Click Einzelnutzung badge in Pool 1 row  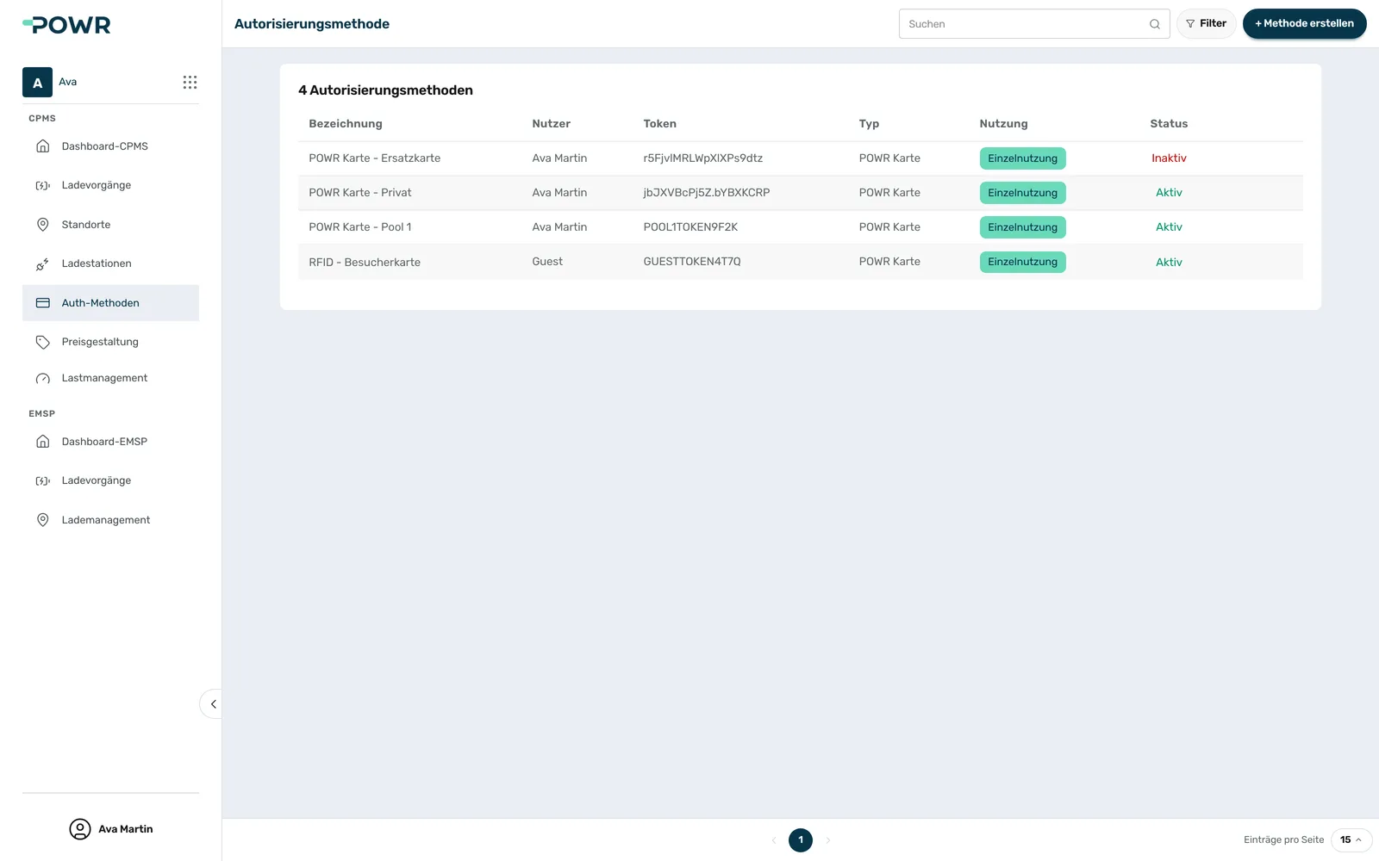click(x=1023, y=227)
